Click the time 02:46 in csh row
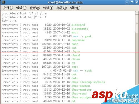Viewport: 139px width, 104px height. 67,71
